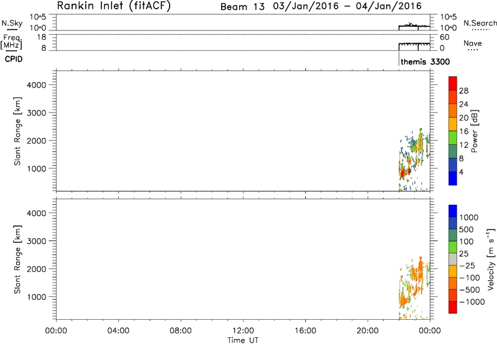Image resolution: width=497 pixels, height=344 pixels.
Task: Click the noise trace in the N.Sky panel
Action: pyautogui.click(x=414, y=25)
